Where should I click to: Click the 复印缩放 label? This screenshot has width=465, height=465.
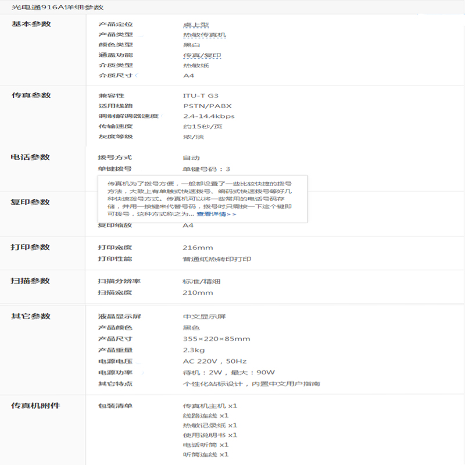[x=115, y=226]
